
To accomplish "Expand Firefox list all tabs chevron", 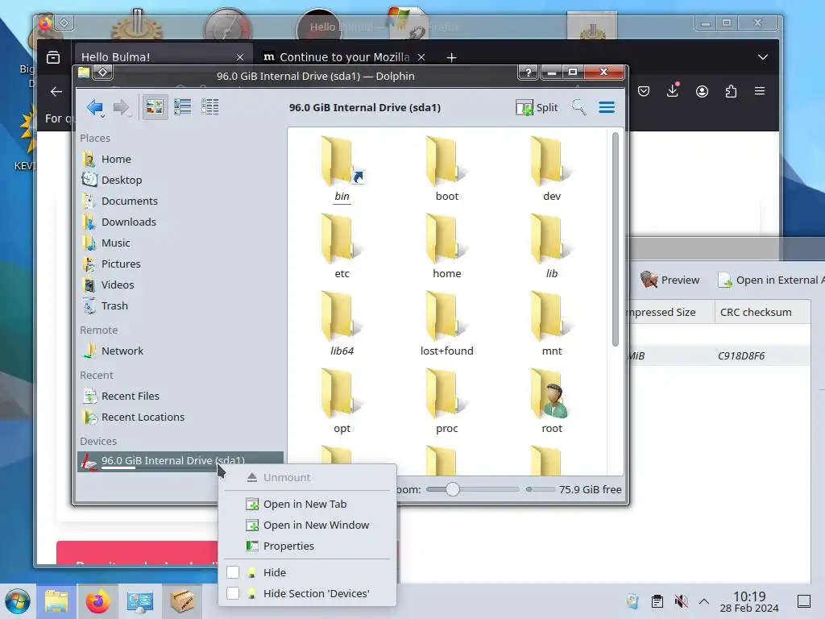I will click(762, 57).
